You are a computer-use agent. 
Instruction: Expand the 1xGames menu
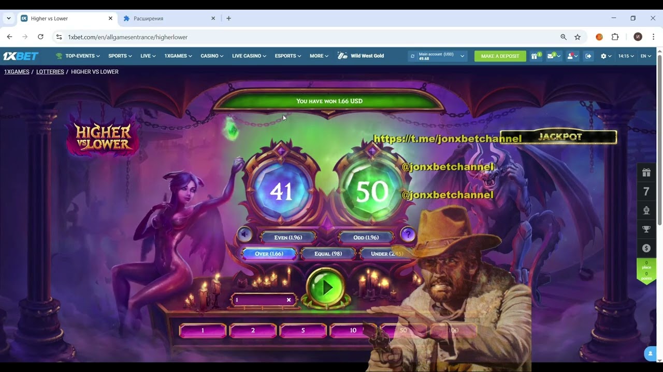coord(178,56)
